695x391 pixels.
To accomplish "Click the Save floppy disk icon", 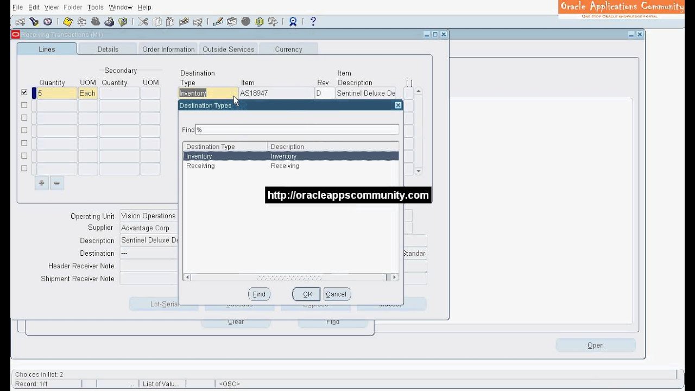I will coord(67,22).
